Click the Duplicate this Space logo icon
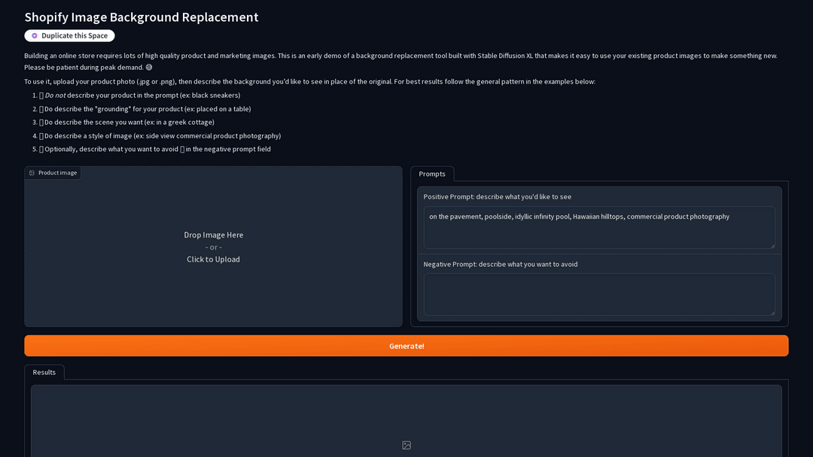The height and width of the screenshot is (457, 813). click(35, 36)
